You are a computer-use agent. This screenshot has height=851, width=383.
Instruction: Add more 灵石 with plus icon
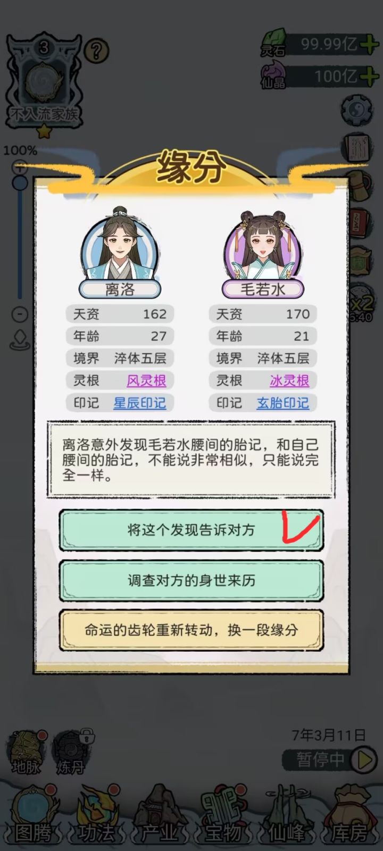pos(369,44)
